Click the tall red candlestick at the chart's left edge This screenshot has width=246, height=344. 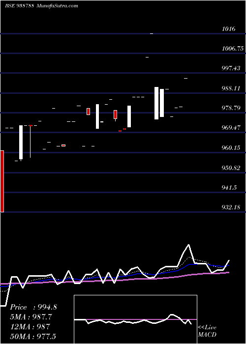pyautogui.click(x=2, y=181)
